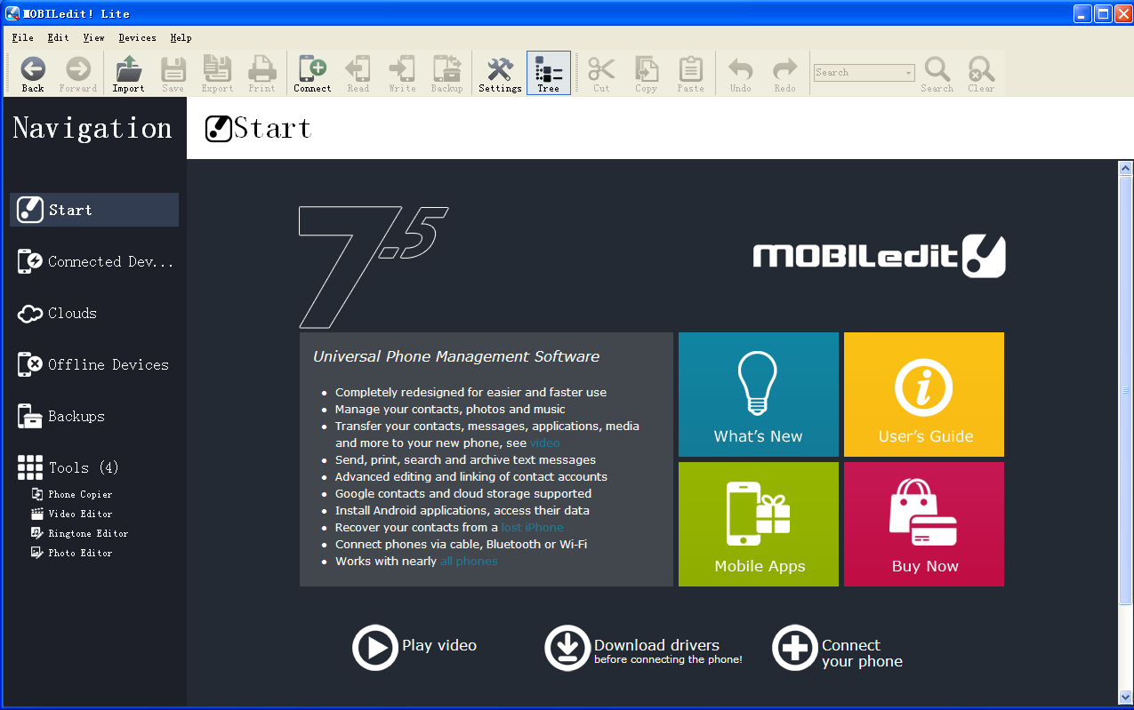1134x710 pixels.
Task: Click the Redo toolbar icon
Action: [784, 74]
